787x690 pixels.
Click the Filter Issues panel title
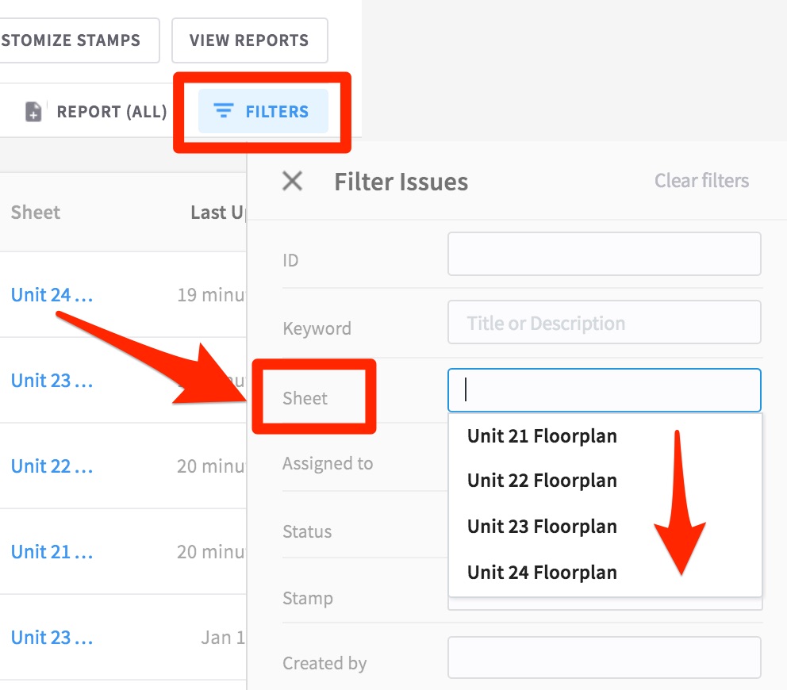coord(401,182)
